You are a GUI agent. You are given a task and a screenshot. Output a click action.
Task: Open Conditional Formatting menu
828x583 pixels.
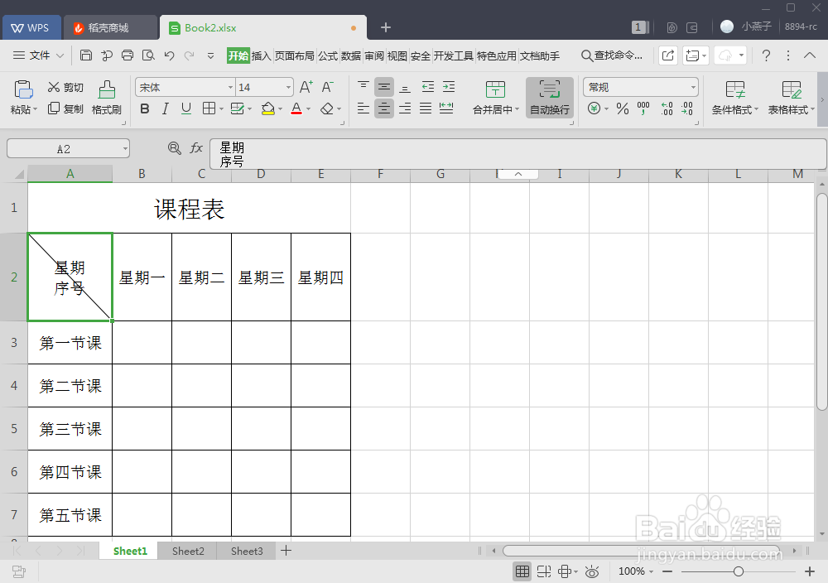[x=734, y=97]
